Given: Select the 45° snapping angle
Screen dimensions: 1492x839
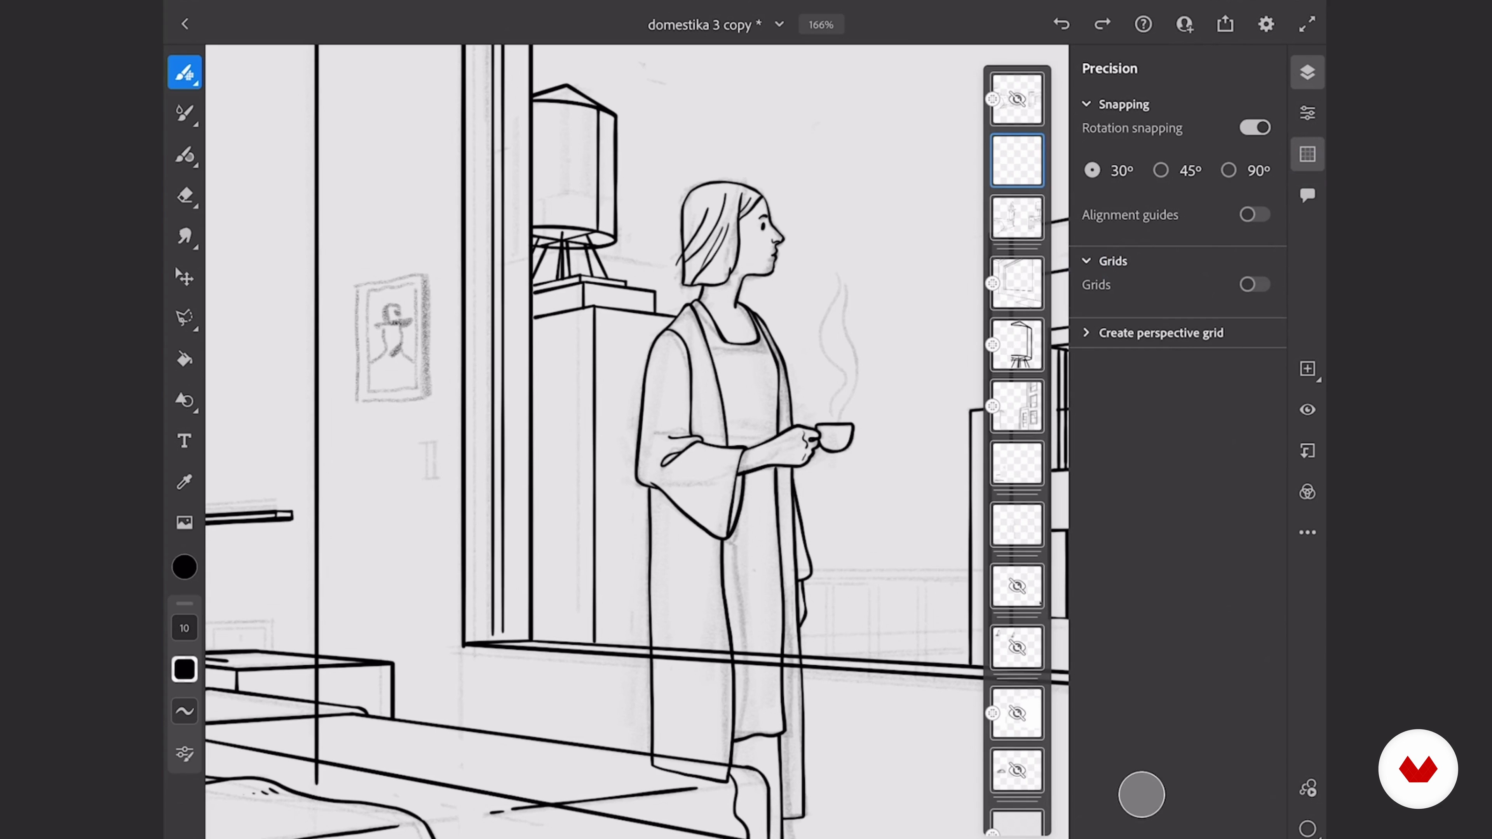Looking at the screenshot, I should [1160, 170].
